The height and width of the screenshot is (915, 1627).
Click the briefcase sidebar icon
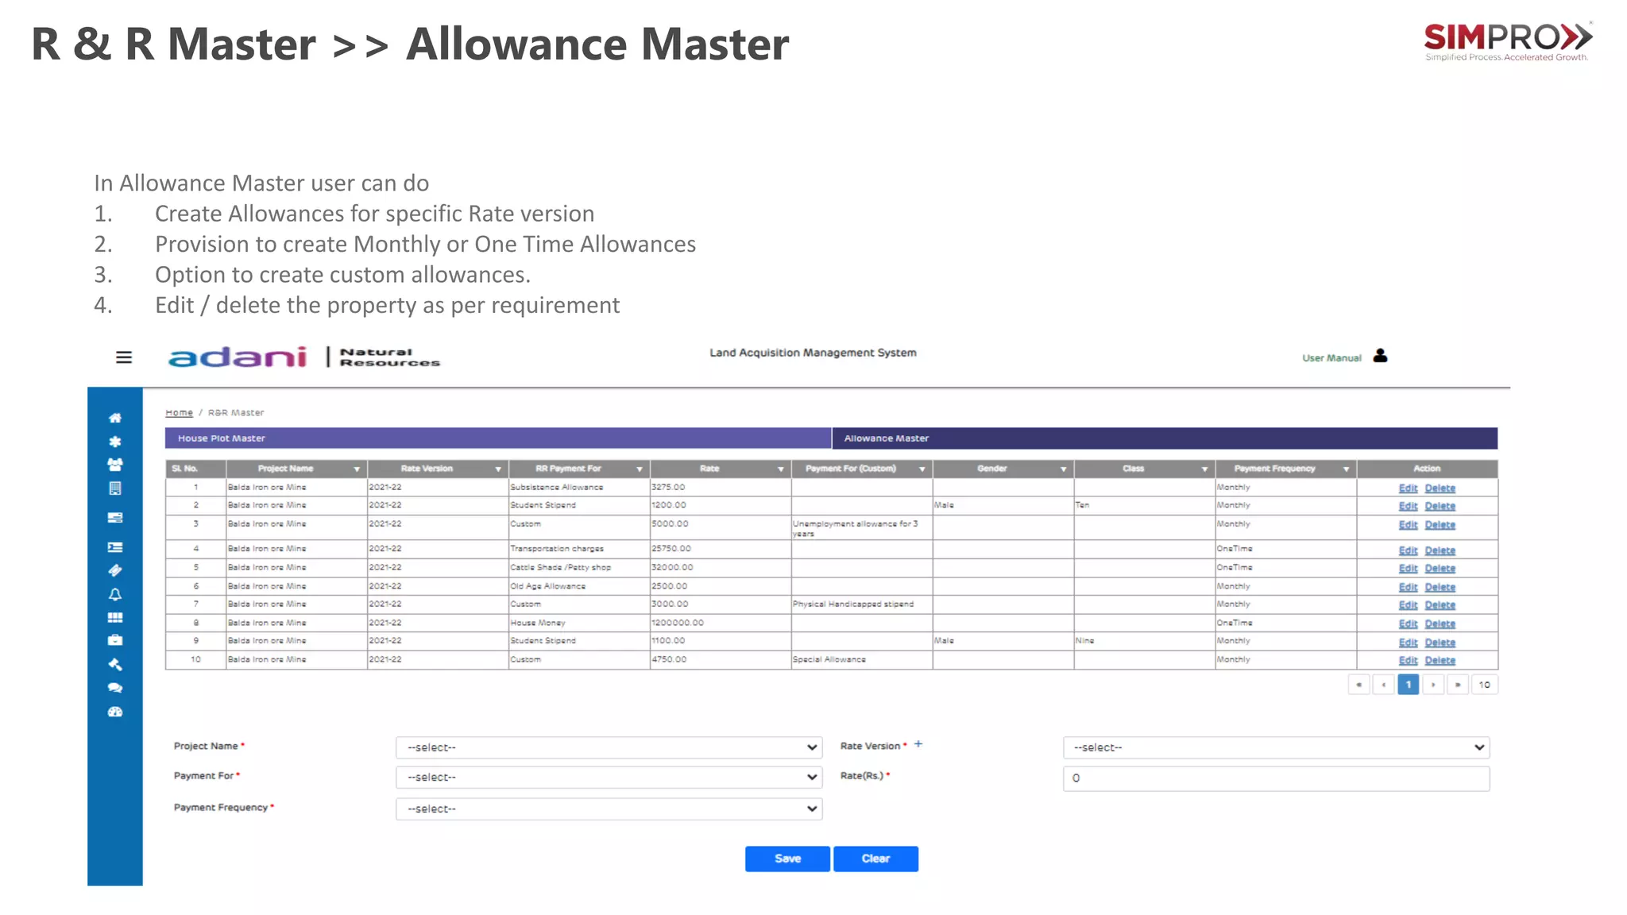pos(115,640)
